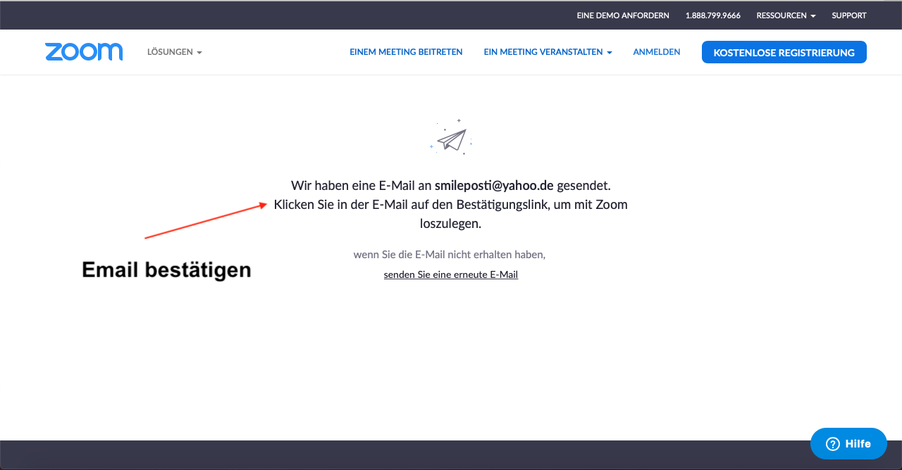This screenshot has height=470, width=902.
Task: Click the 'Bestätigungslink' instruction sentence
Action: 450,205
